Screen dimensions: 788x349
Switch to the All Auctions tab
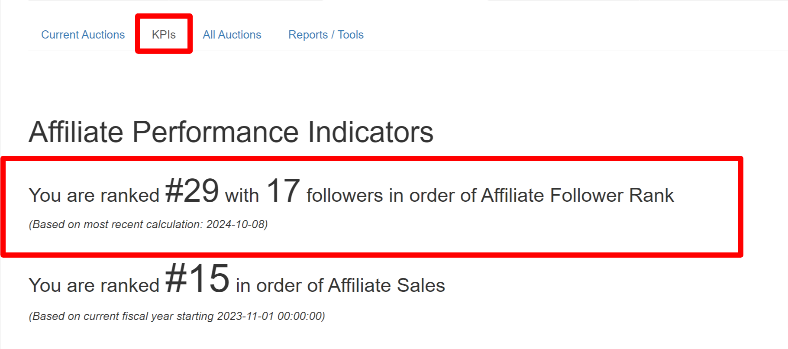pos(232,35)
